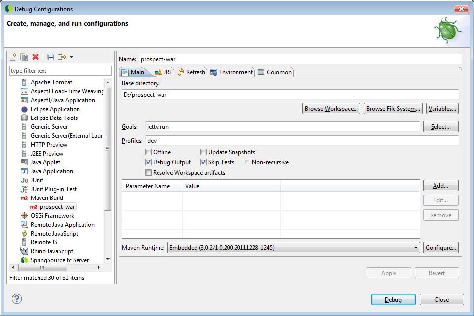Click the New launch configuration icon

click(13, 57)
